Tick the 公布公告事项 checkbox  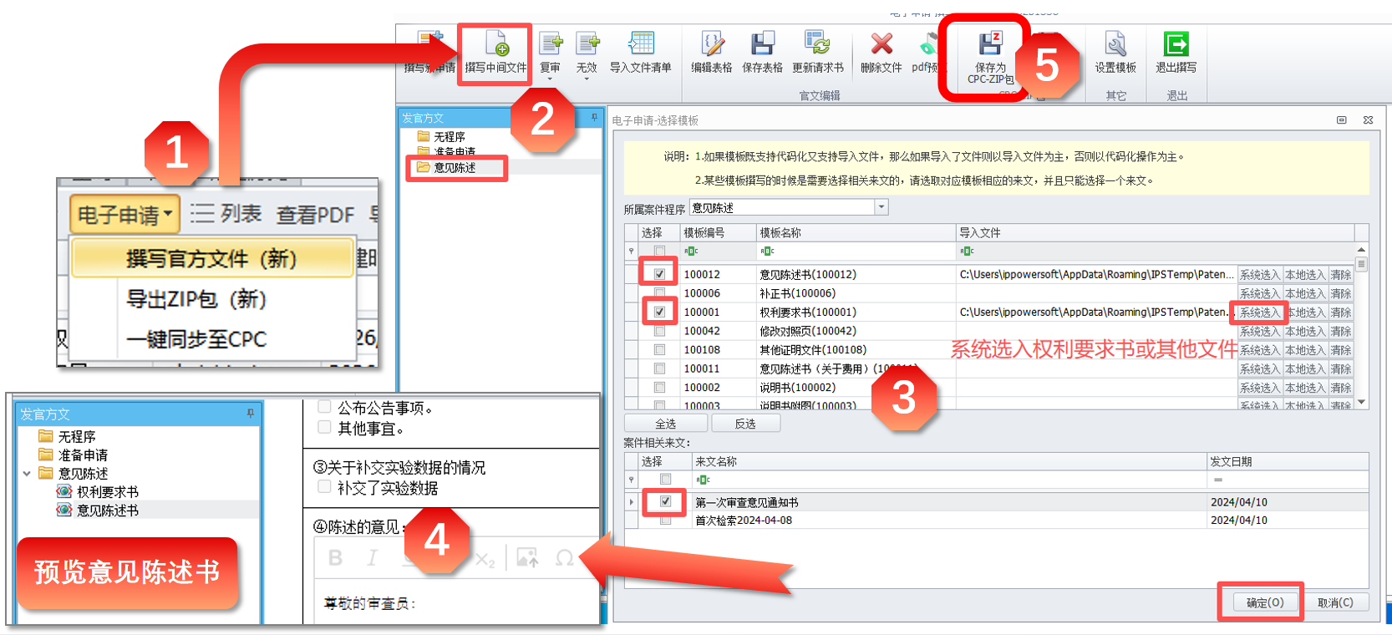point(324,407)
